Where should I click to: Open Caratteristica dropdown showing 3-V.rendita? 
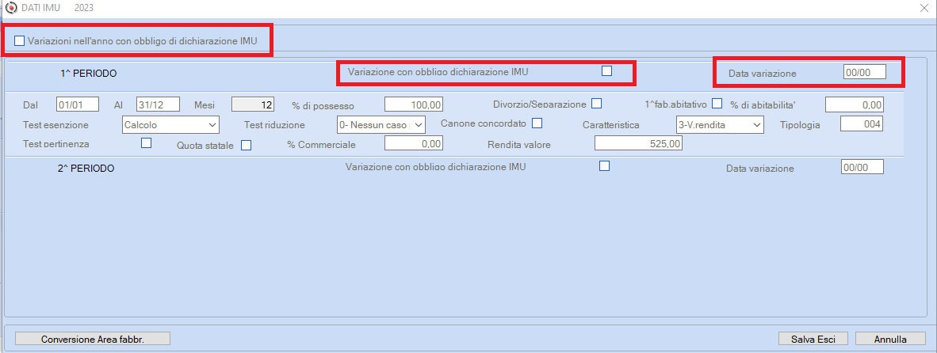click(720, 124)
